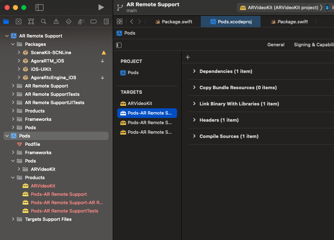Viewport: 334px width, 240px height.
Task: Collapse the Packages group
Action: pyautogui.click(x=13, y=44)
